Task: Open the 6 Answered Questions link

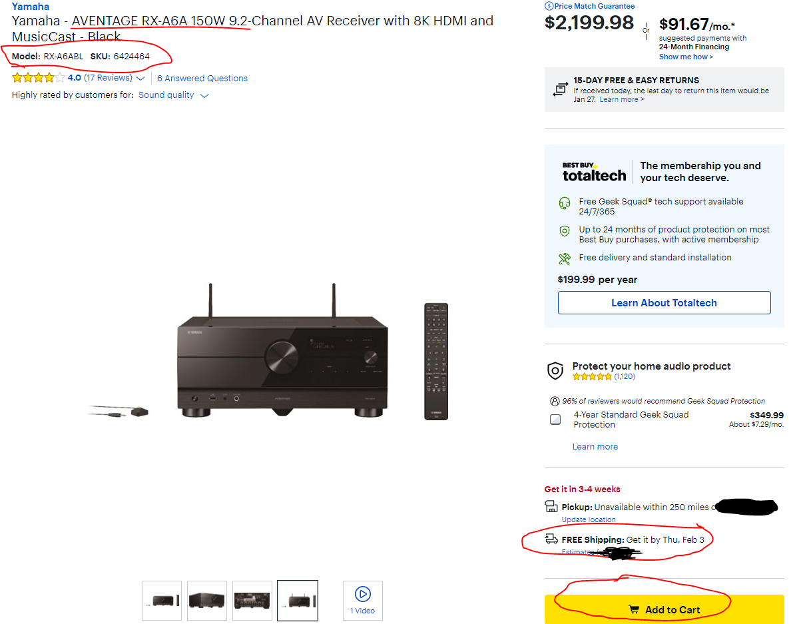Action: point(202,78)
